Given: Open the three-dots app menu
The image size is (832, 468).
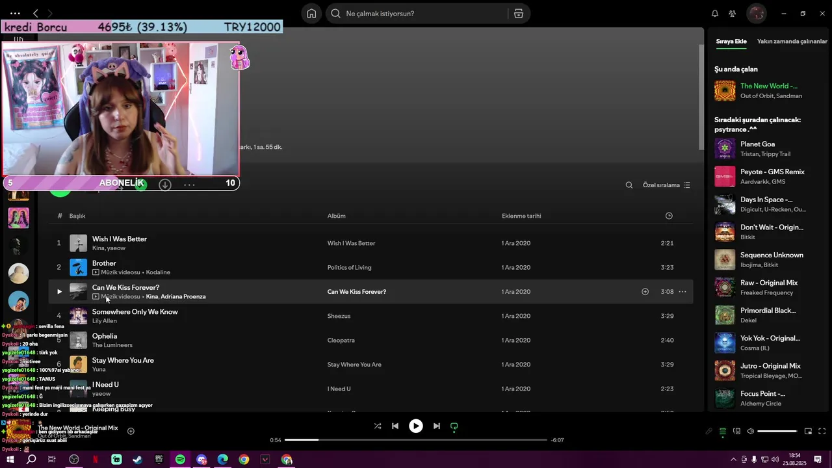Looking at the screenshot, I should coord(15,14).
